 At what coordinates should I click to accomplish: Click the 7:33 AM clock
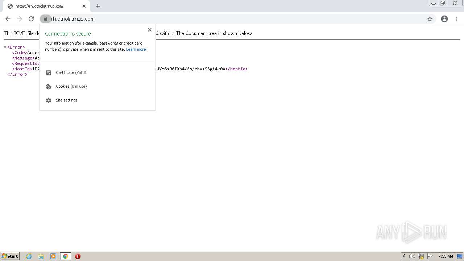[x=446, y=256]
